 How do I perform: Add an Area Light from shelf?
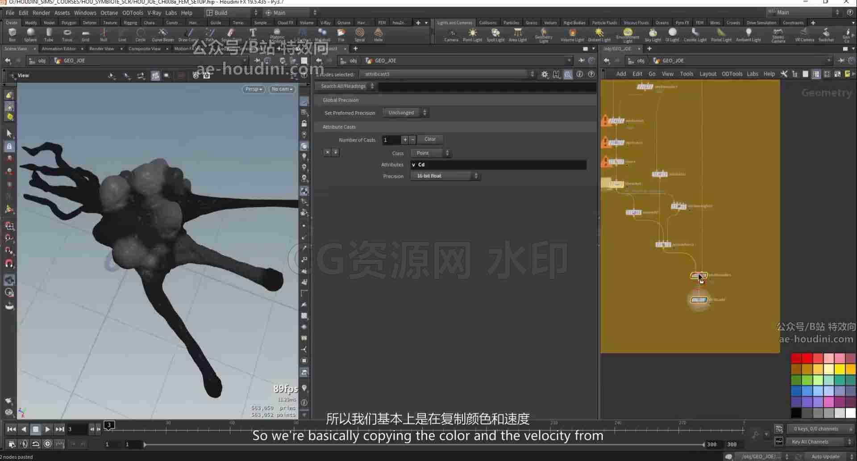coord(518,35)
